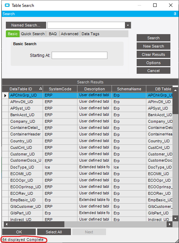Click the New Search button

153,46
